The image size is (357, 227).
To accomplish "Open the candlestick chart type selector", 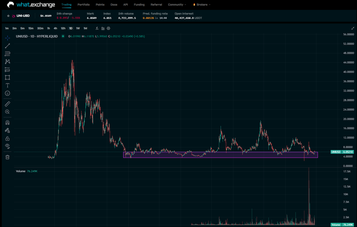I will pos(103,29).
